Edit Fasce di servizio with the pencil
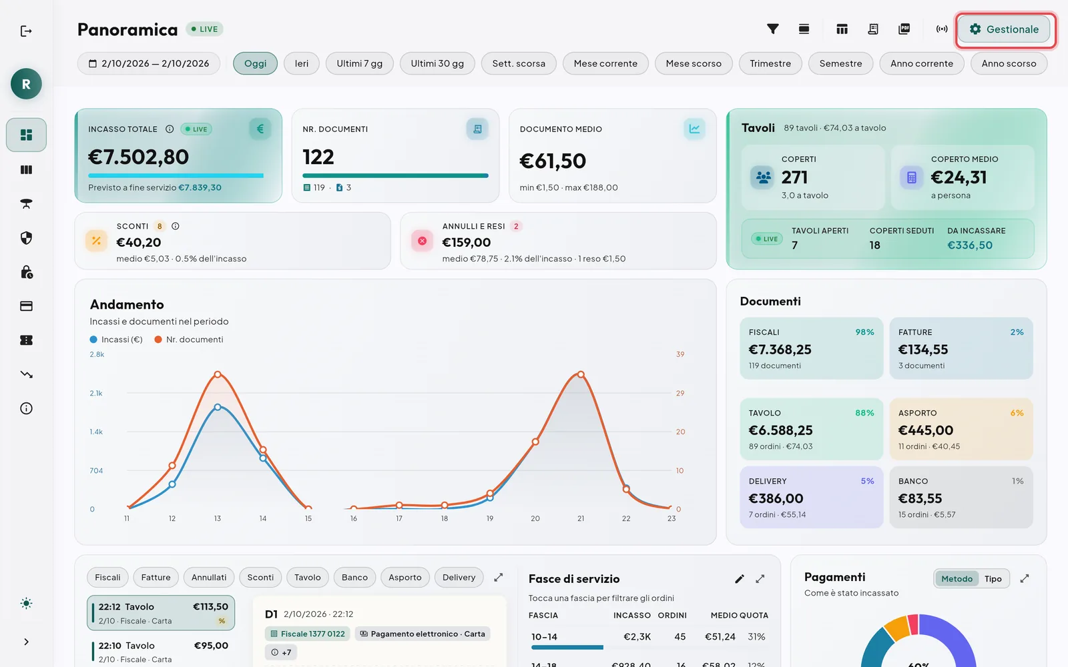 click(739, 578)
